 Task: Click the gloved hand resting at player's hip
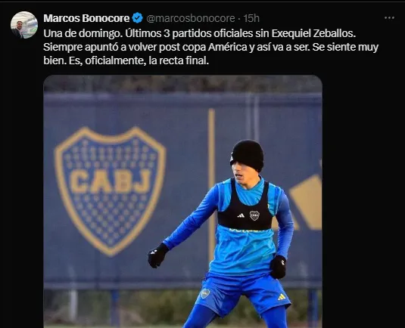278,267
